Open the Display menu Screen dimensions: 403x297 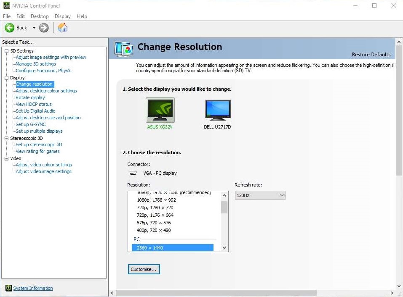coord(63,16)
